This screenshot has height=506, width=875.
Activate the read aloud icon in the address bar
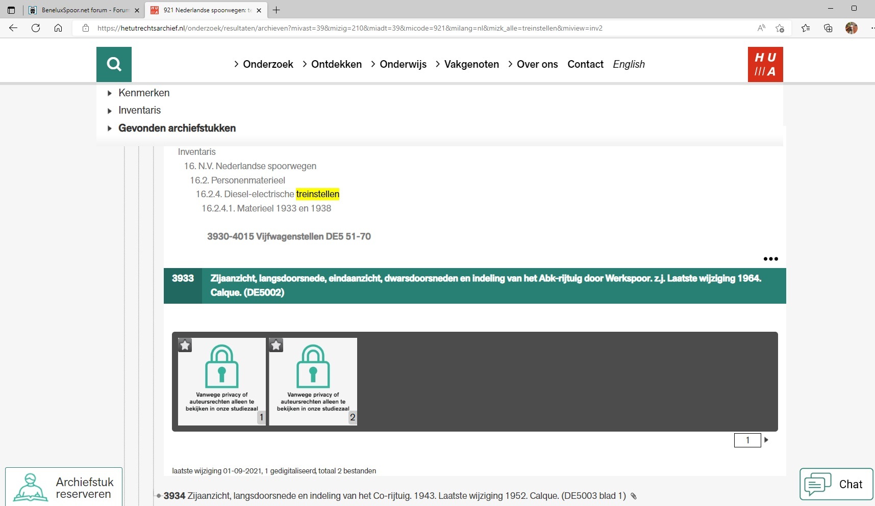click(761, 28)
